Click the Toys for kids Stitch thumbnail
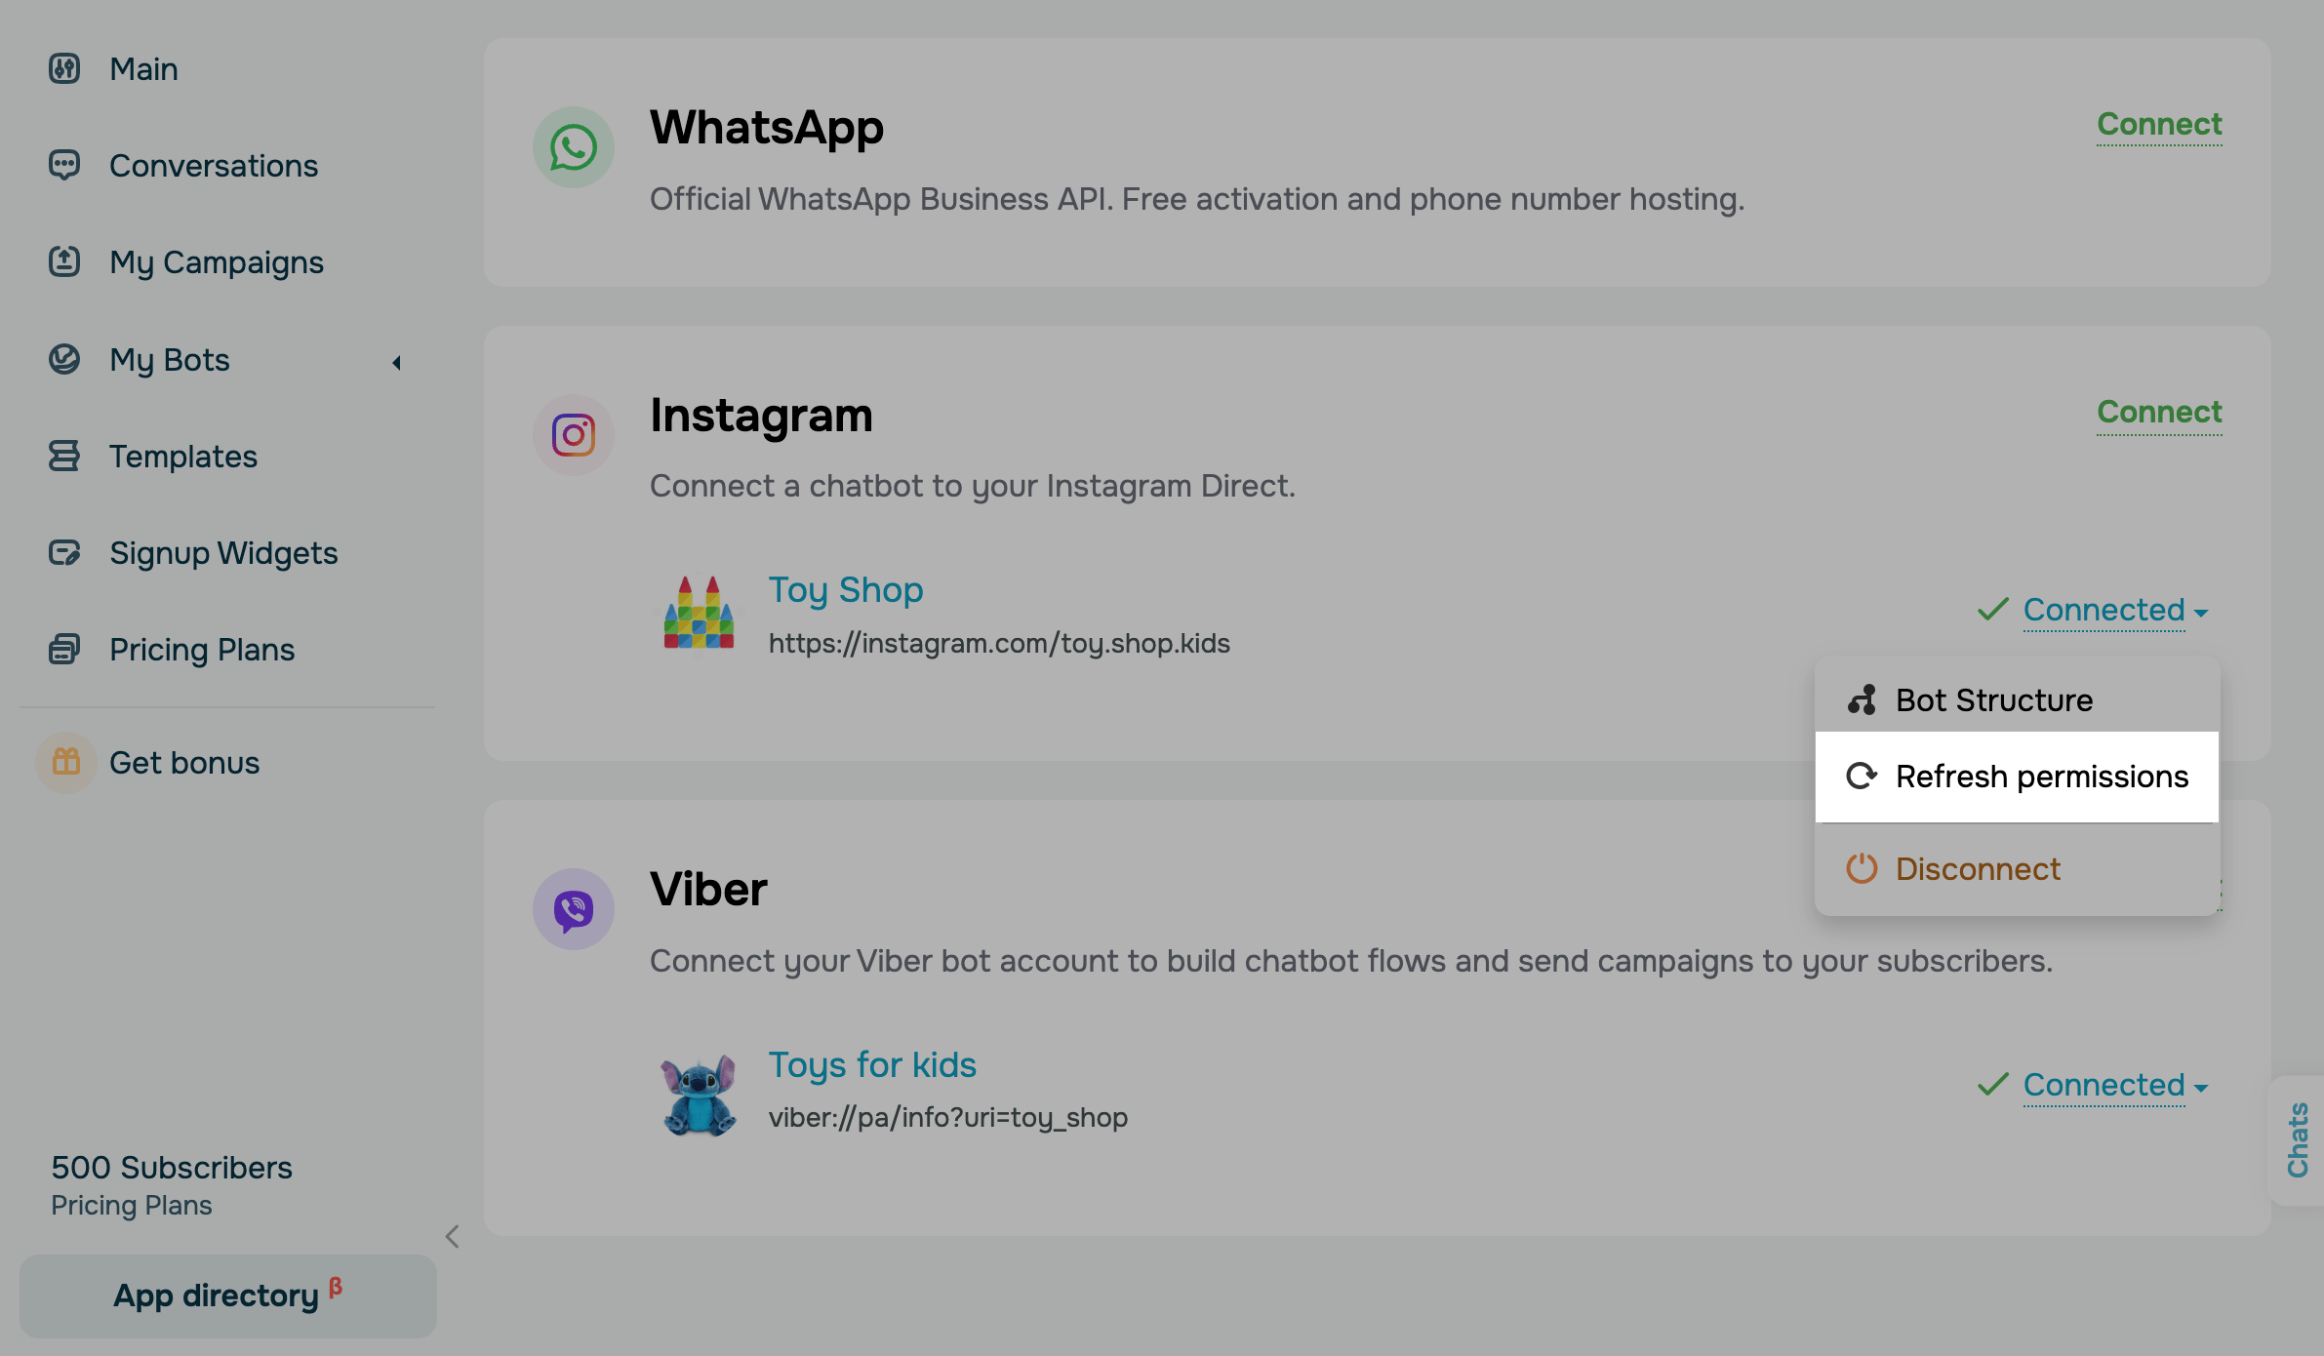The height and width of the screenshot is (1356, 2324). tap(699, 1094)
